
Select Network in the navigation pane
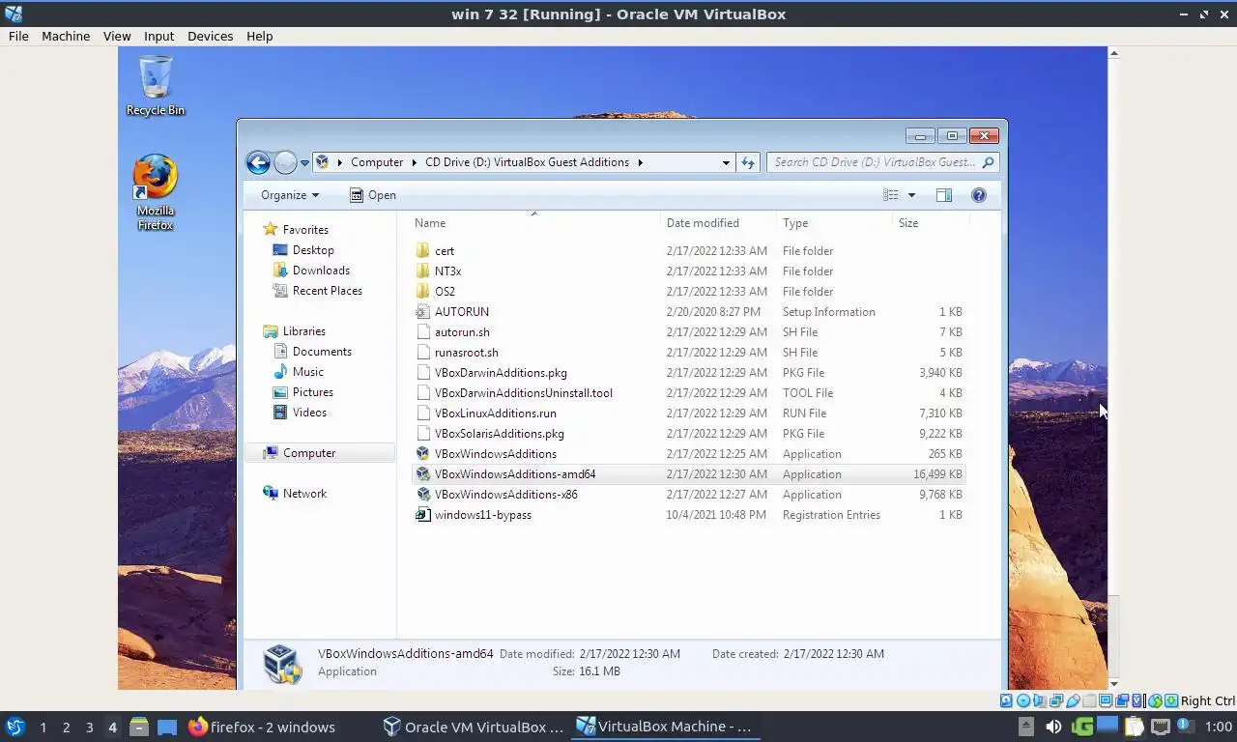(304, 494)
